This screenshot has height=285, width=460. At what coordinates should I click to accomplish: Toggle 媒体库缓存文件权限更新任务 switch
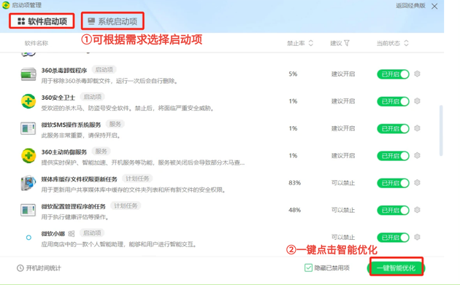(x=393, y=183)
